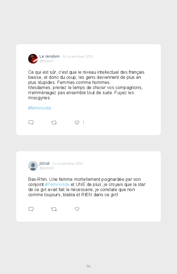Click the retweet icon on Le random's tweet
Image resolution: width=177 pixels, height=274 pixels.
pos(54,123)
